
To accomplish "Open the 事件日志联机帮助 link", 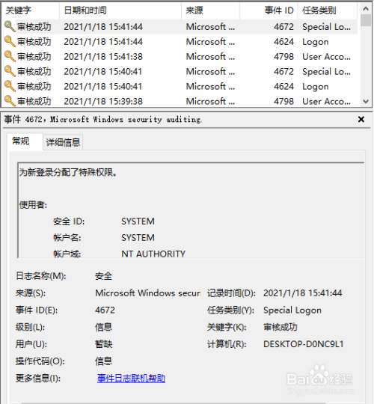I will click(131, 379).
